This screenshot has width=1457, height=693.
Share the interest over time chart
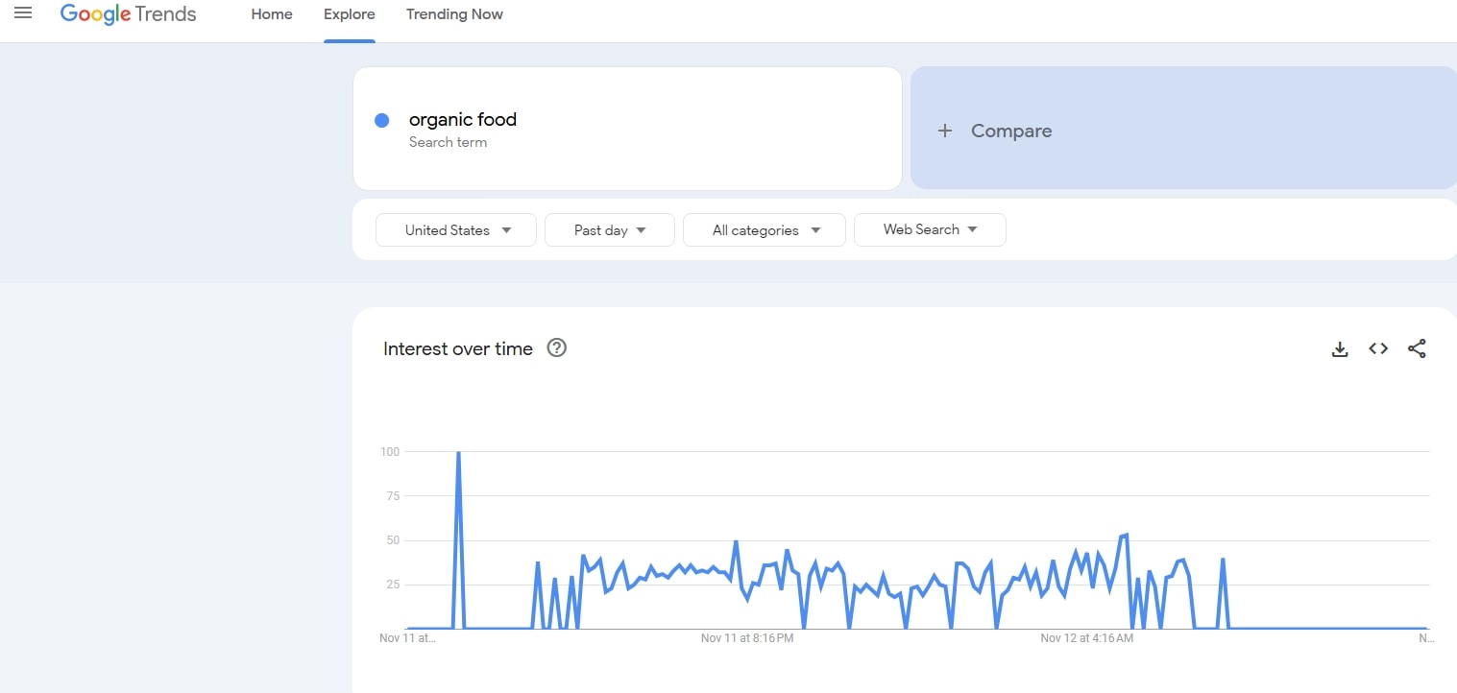1417,349
